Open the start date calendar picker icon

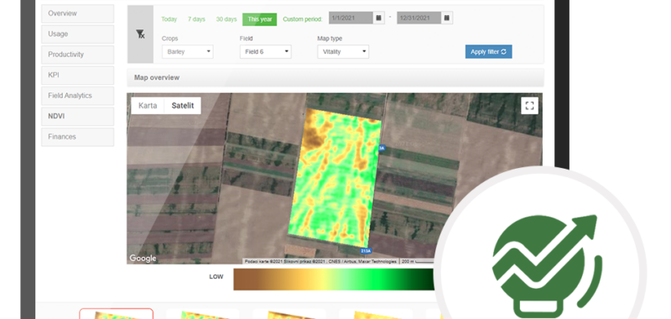(x=378, y=18)
